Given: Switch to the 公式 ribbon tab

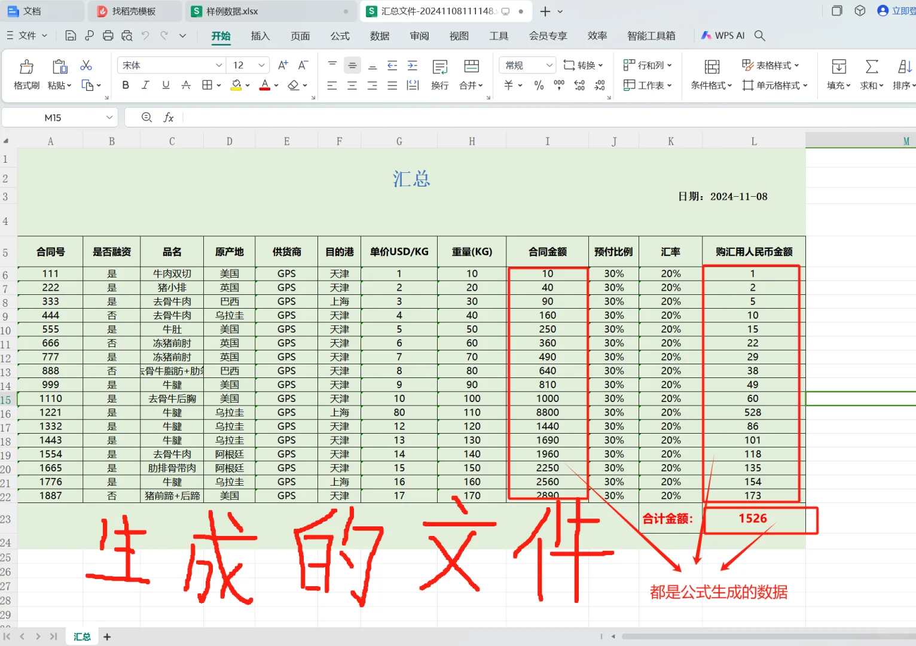Looking at the screenshot, I should pyautogui.click(x=340, y=36).
